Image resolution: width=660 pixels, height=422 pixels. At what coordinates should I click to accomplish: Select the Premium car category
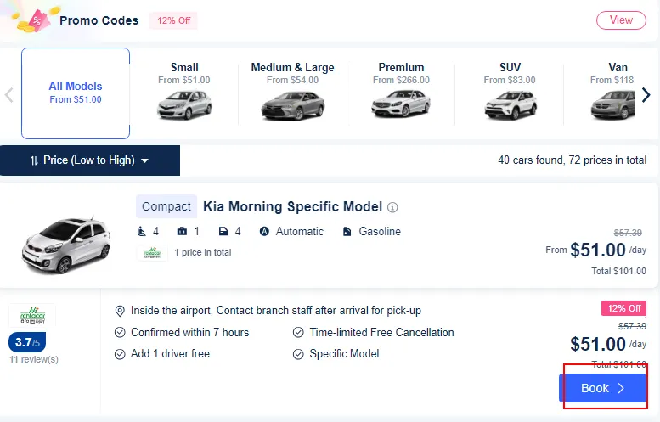401,93
